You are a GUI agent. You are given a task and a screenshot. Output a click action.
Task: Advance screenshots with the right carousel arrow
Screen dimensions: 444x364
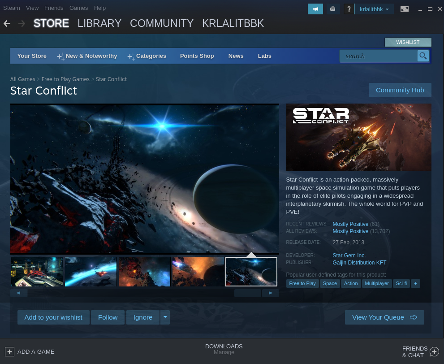pyautogui.click(x=270, y=293)
